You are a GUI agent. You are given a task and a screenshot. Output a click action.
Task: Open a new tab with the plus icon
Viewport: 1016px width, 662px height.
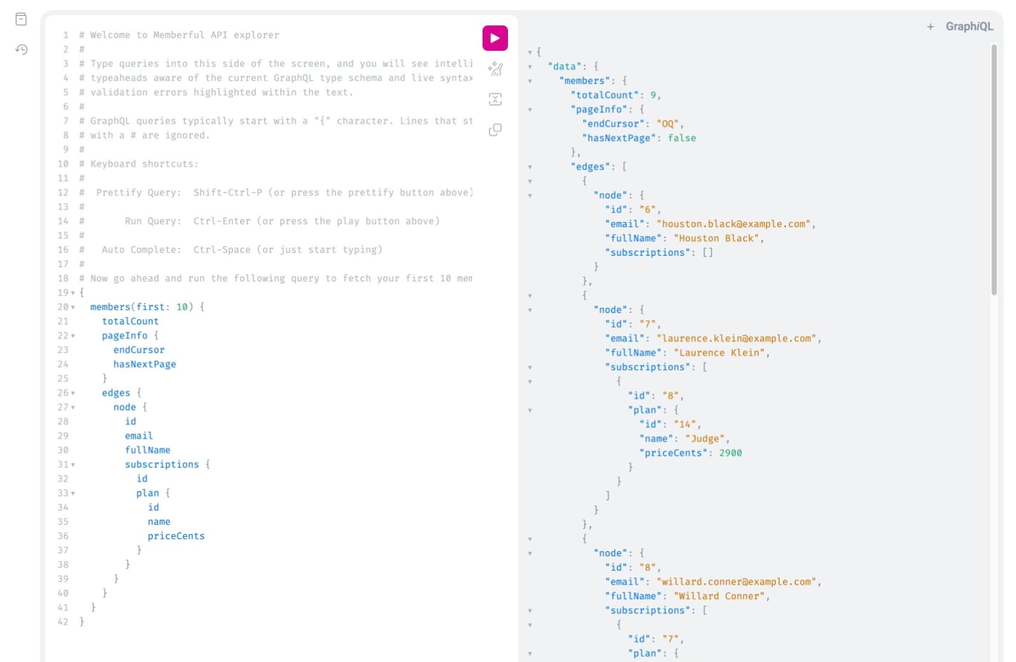930,26
